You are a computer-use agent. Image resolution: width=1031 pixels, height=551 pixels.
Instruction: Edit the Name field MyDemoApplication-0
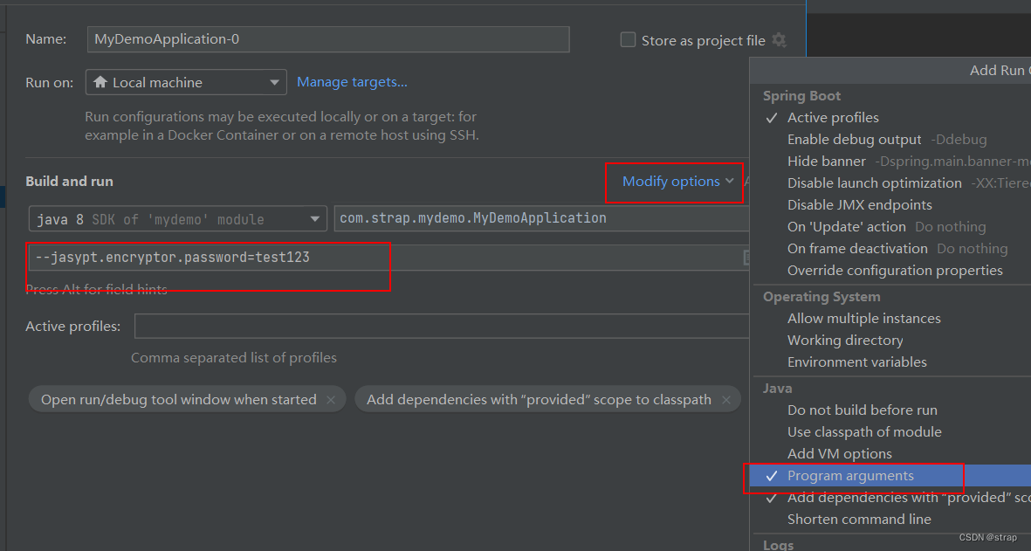tap(328, 39)
